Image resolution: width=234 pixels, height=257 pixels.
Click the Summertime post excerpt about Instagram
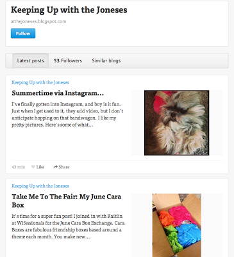[67, 114]
